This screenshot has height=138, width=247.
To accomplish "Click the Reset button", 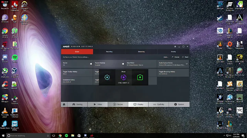I will [x=185, y=57].
